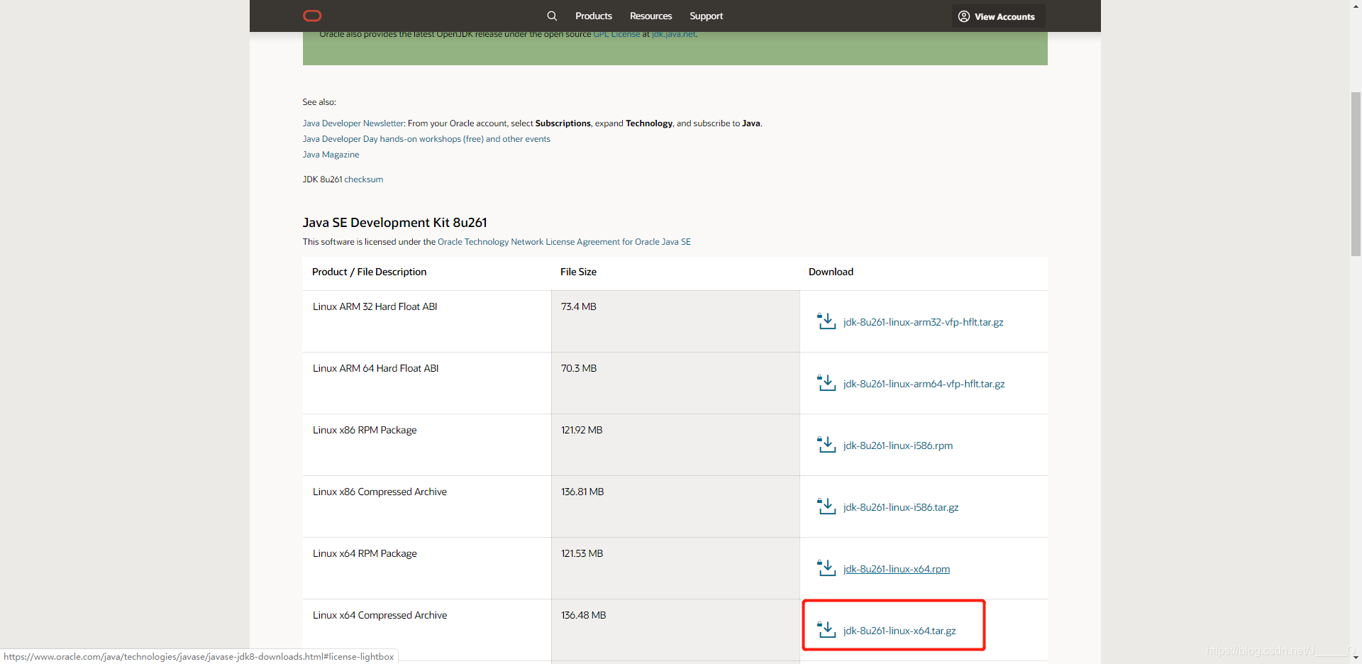The height and width of the screenshot is (664, 1362).
Task: Click the page vertical scrollbar thumb
Action: pos(1356,174)
